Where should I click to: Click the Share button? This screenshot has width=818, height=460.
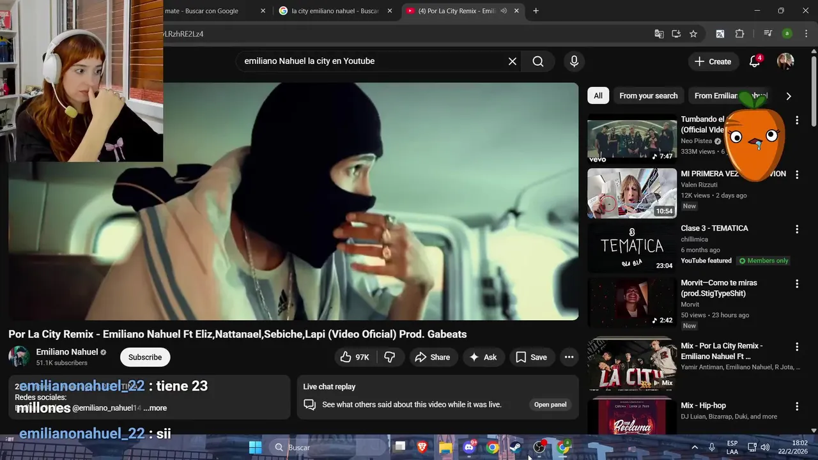coord(433,357)
